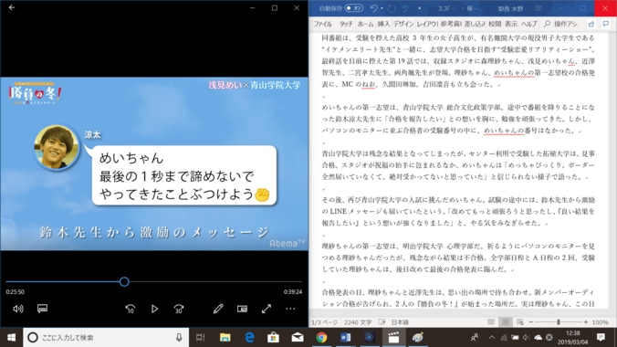Switch to the 挿入 ribbon tab

pyautogui.click(x=383, y=24)
